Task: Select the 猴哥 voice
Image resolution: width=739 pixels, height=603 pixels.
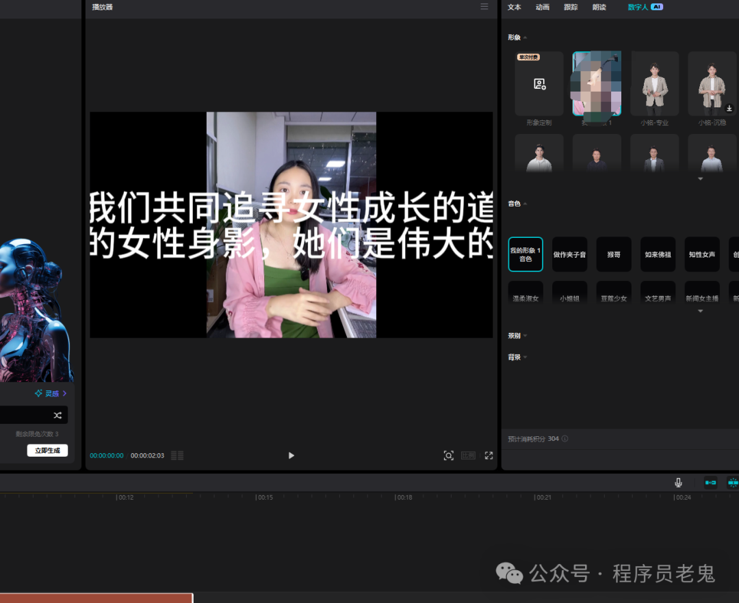Action: click(x=614, y=254)
